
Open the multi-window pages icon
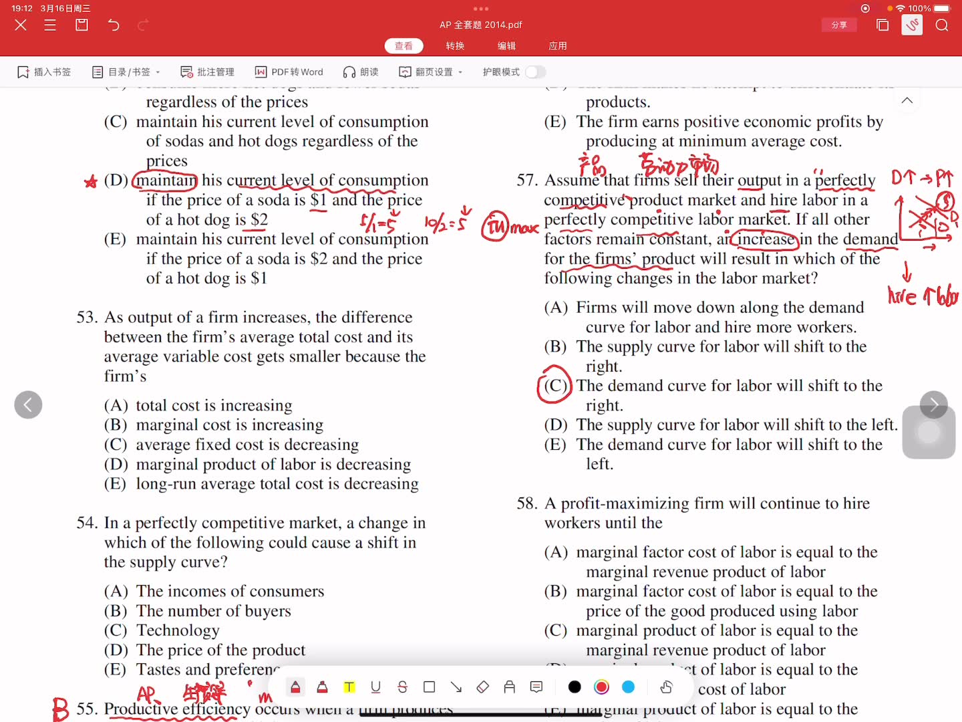pyautogui.click(x=883, y=25)
